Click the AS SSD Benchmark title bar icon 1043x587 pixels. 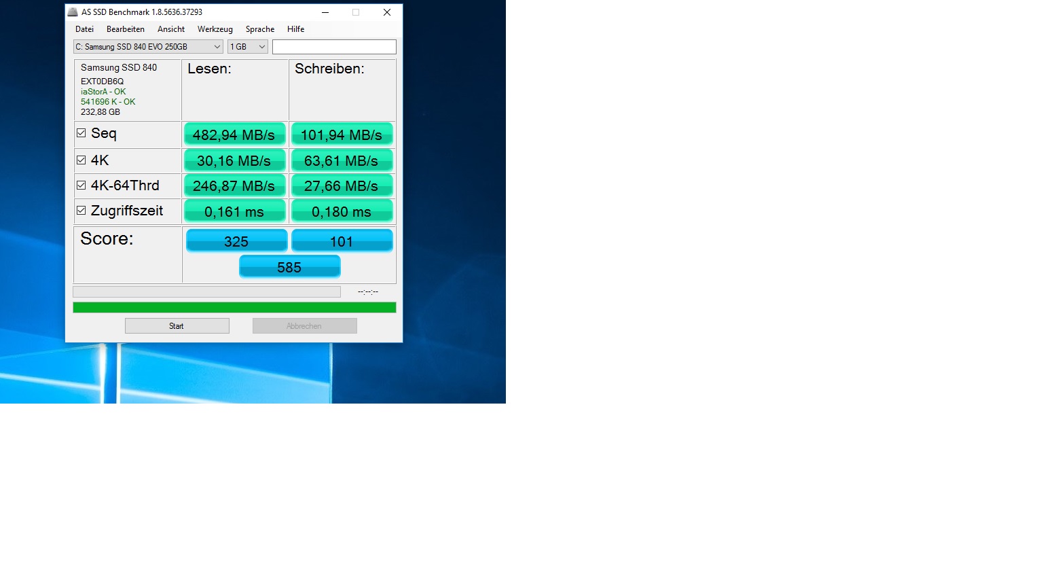73,12
